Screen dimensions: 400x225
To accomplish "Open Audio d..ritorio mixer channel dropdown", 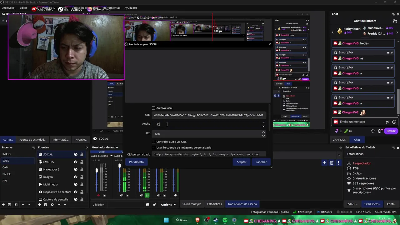I will pyautogui.click(x=111, y=156).
